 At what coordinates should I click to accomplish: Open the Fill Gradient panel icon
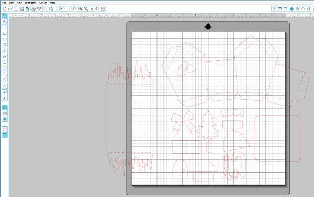point(297,9)
